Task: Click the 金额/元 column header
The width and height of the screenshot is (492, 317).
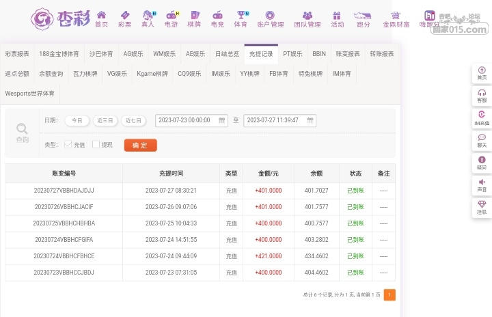Action: pos(269,174)
